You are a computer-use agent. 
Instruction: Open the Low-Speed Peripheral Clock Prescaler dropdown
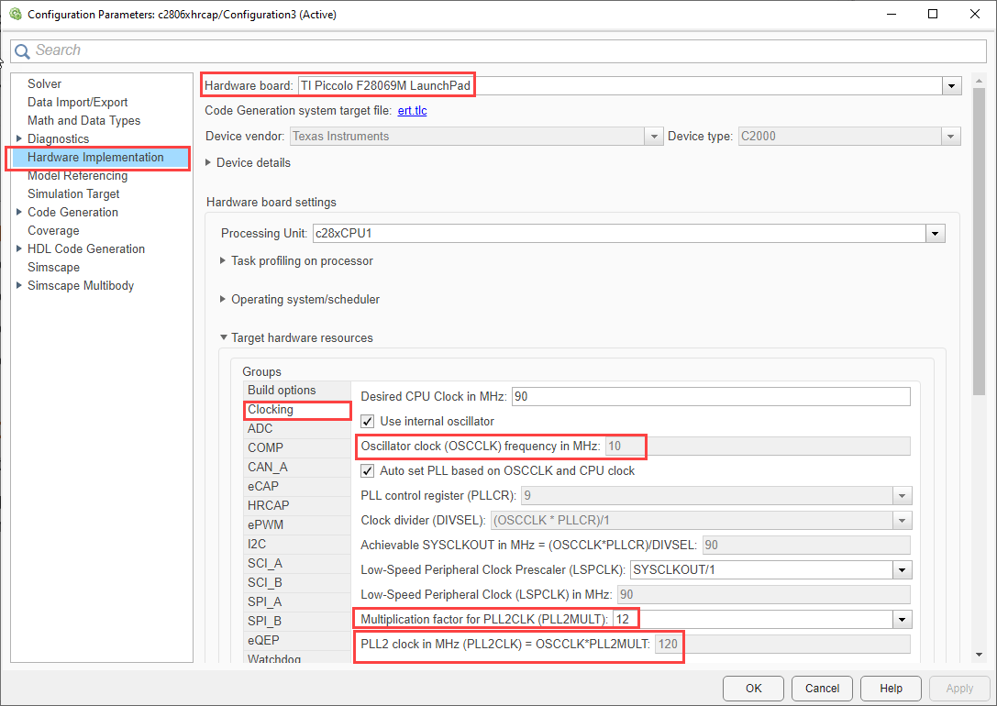(902, 568)
